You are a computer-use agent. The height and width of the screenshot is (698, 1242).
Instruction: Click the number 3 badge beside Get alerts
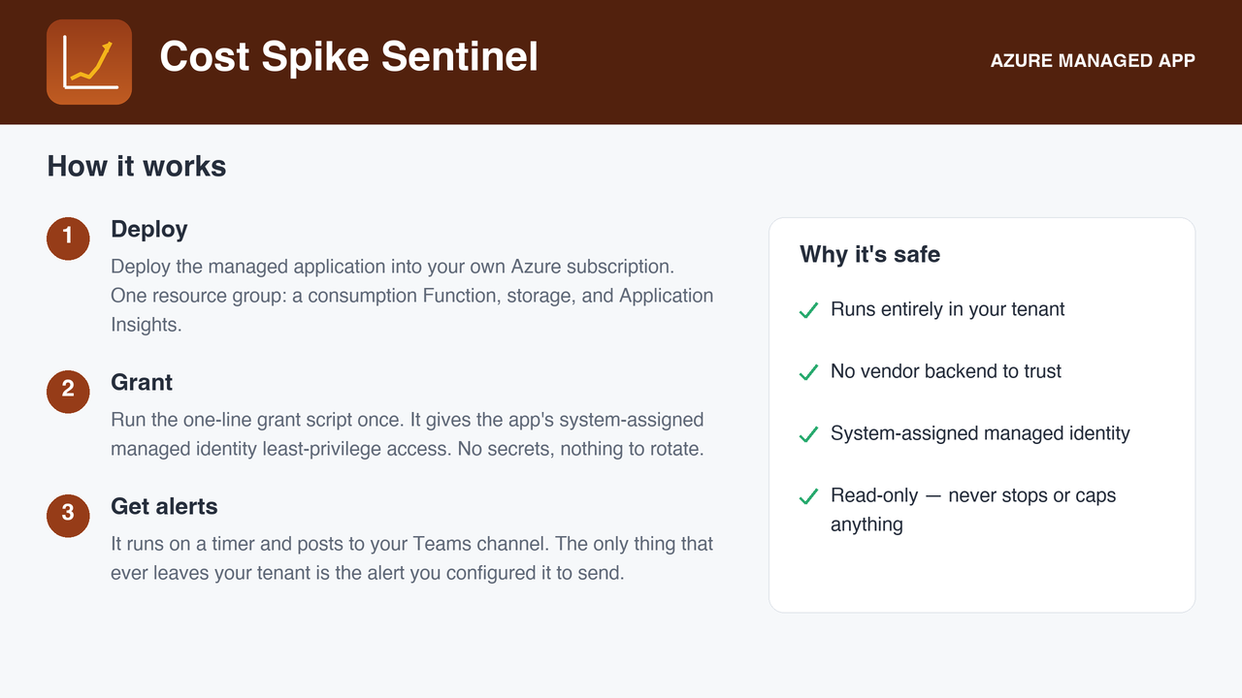tap(68, 516)
